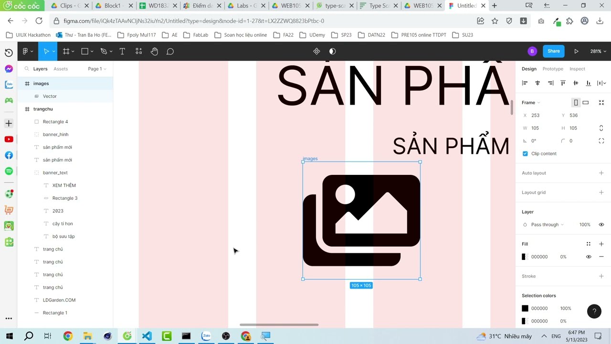Open the Windows Start menu

pos(9,336)
